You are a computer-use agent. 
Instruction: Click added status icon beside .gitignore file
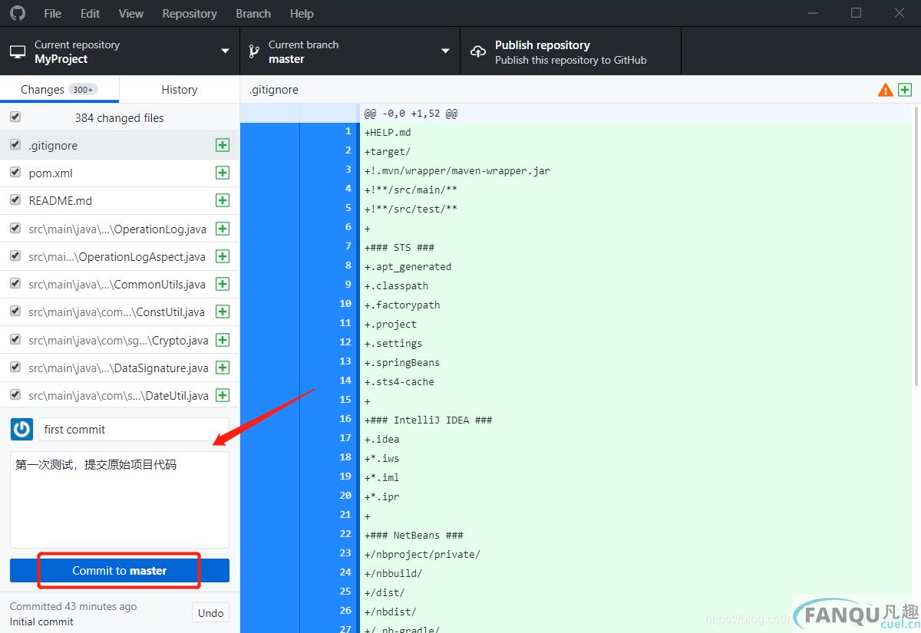tap(223, 145)
